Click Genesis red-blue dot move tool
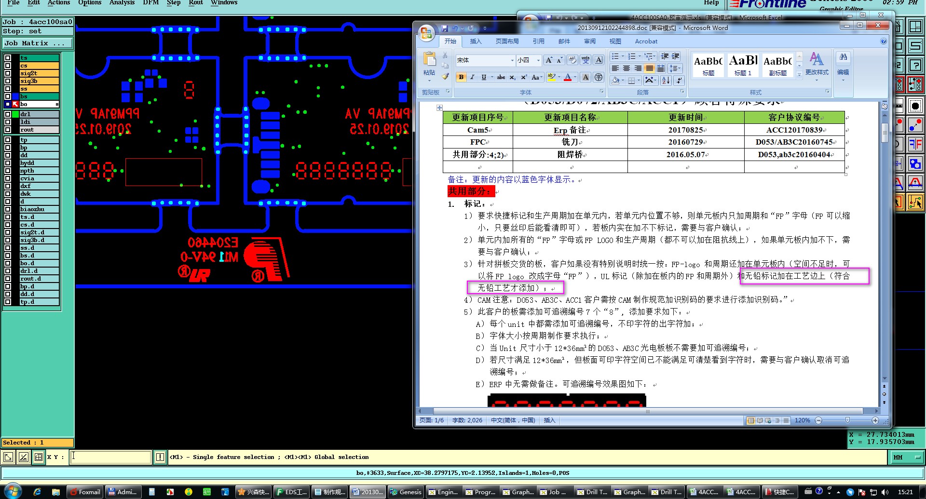 point(915,125)
